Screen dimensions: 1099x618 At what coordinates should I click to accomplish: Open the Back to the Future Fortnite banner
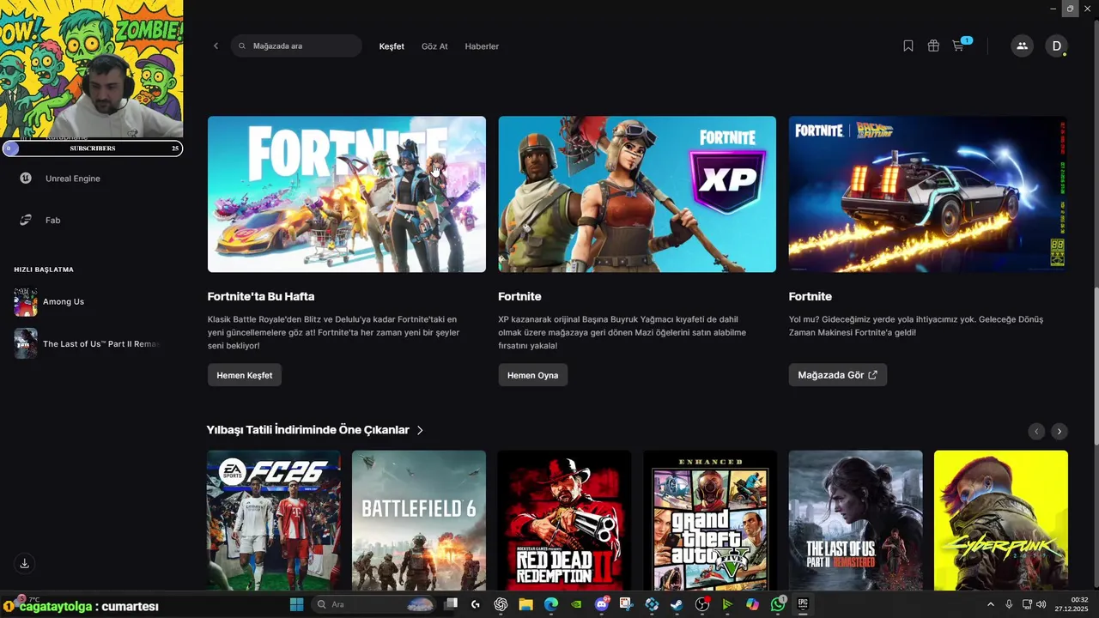tap(928, 194)
